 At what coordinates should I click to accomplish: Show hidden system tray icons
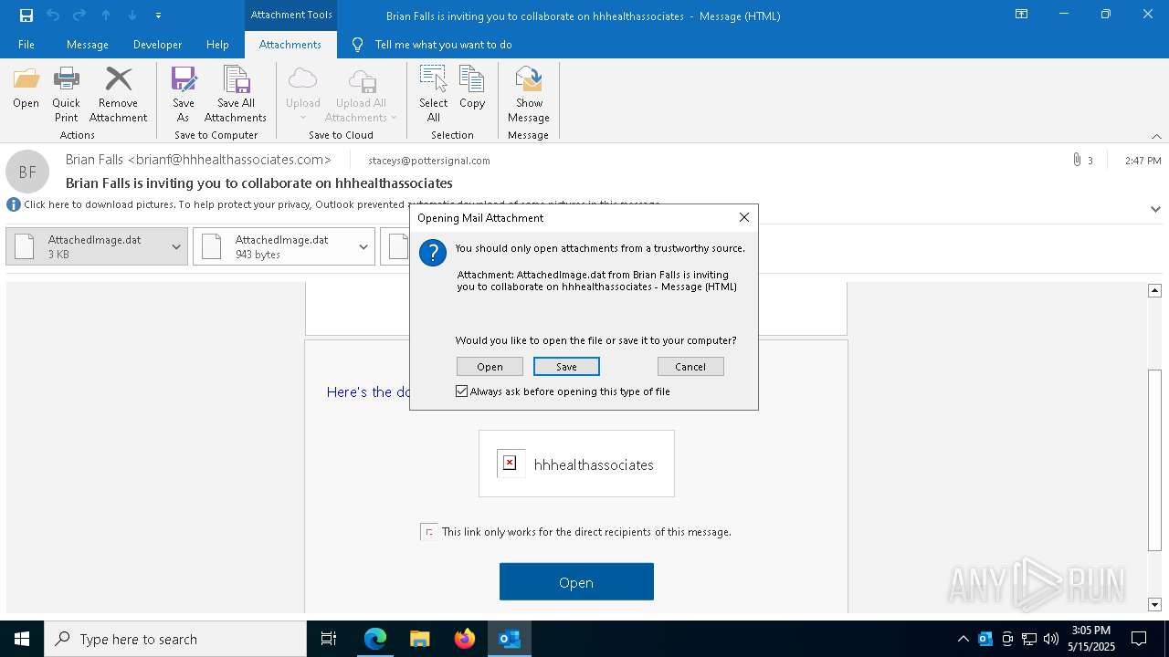pyautogui.click(x=963, y=639)
